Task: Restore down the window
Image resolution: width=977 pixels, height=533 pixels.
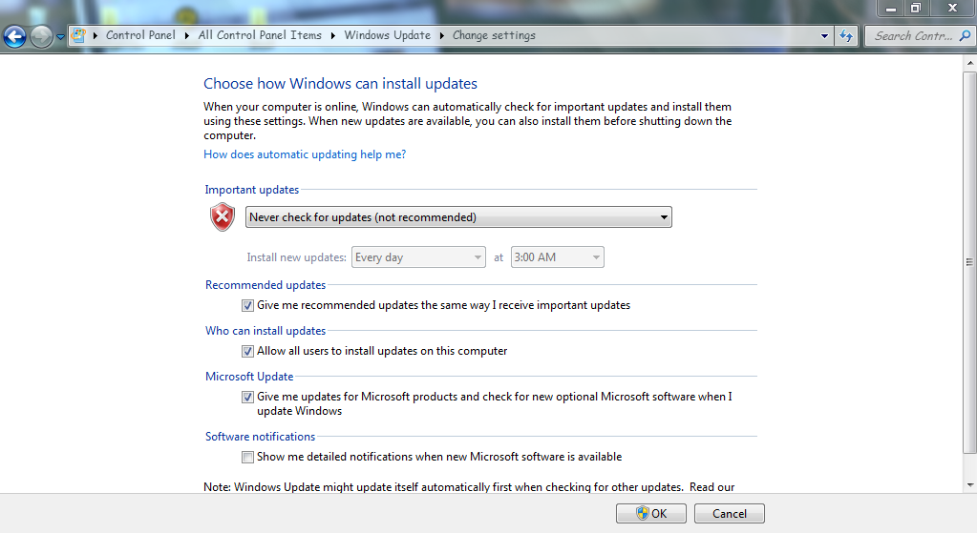Action: point(915,8)
